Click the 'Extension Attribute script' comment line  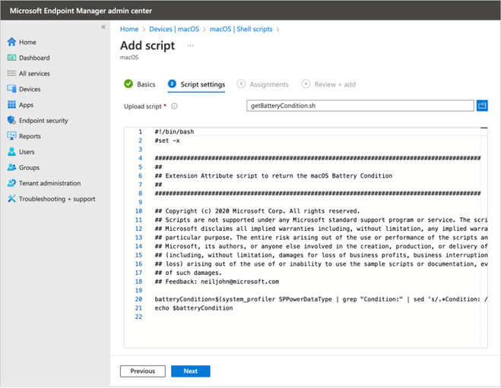tap(273, 175)
